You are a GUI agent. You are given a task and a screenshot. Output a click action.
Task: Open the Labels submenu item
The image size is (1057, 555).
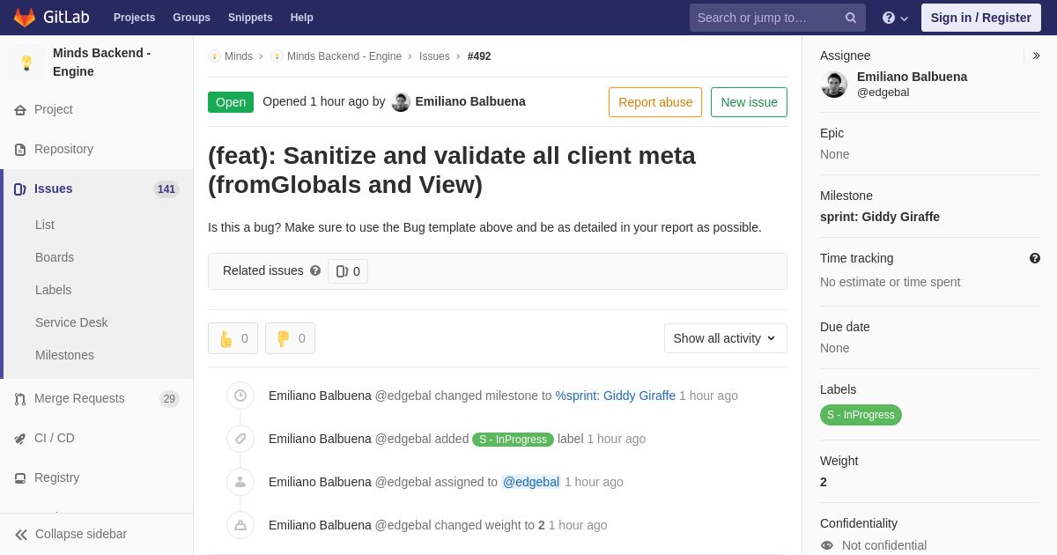[x=54, y=290]
